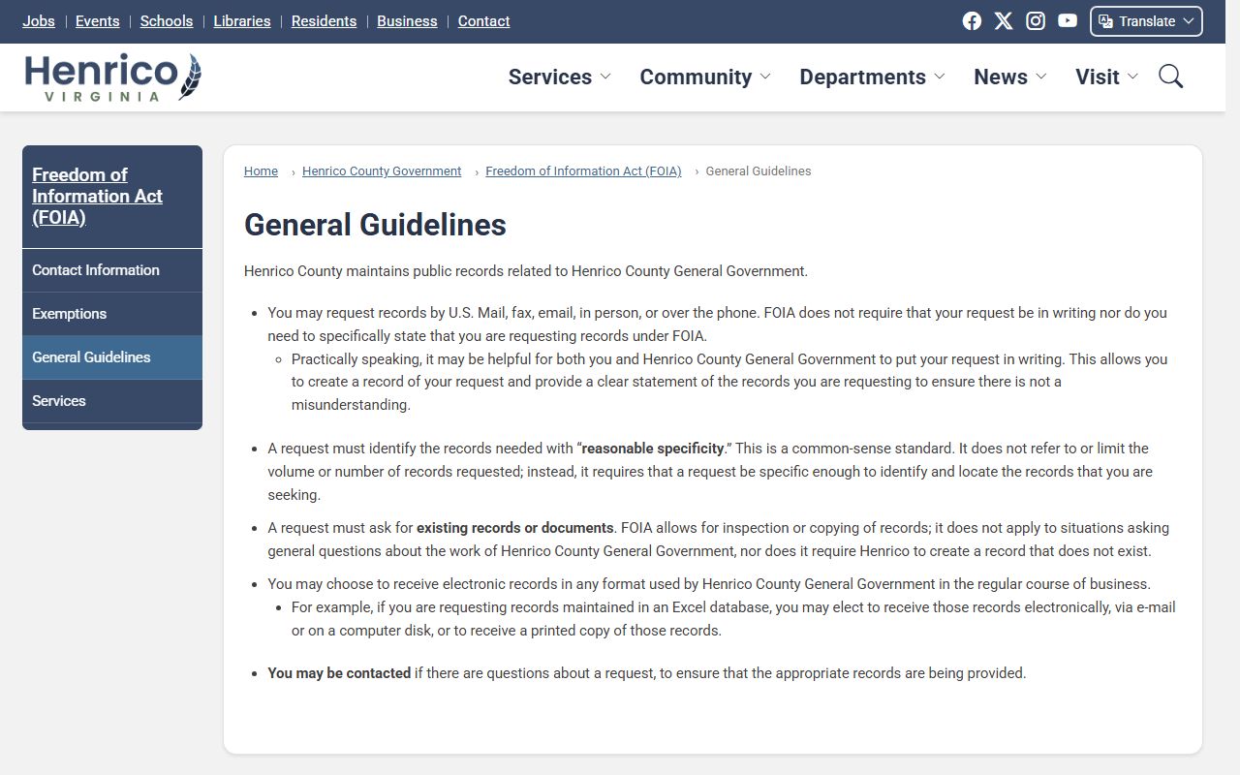Open the Jobs link in top bar
The width and height of the screenshot is (1240, 775).
39,21
